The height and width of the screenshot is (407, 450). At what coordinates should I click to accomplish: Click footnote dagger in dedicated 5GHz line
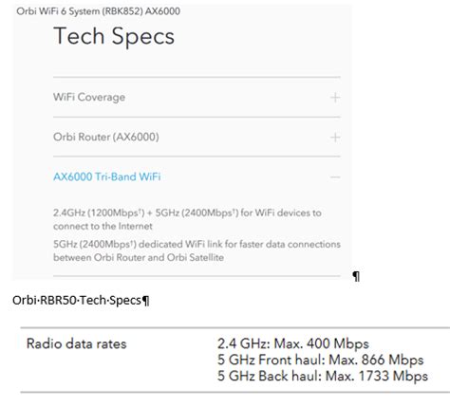(x=133, y=242)
